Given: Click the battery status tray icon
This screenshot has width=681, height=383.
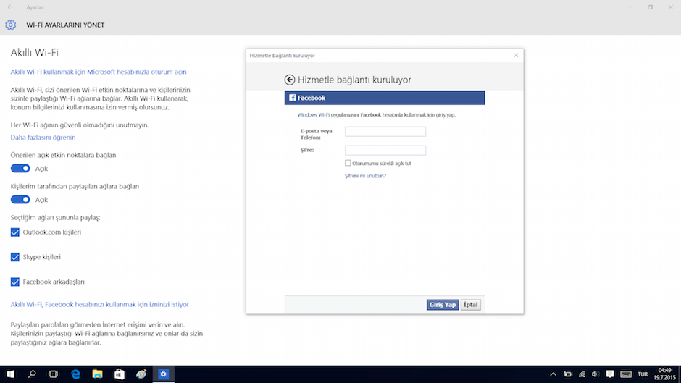Looking at the screenshot, I should pyautogui.click(x=567, y=374).
